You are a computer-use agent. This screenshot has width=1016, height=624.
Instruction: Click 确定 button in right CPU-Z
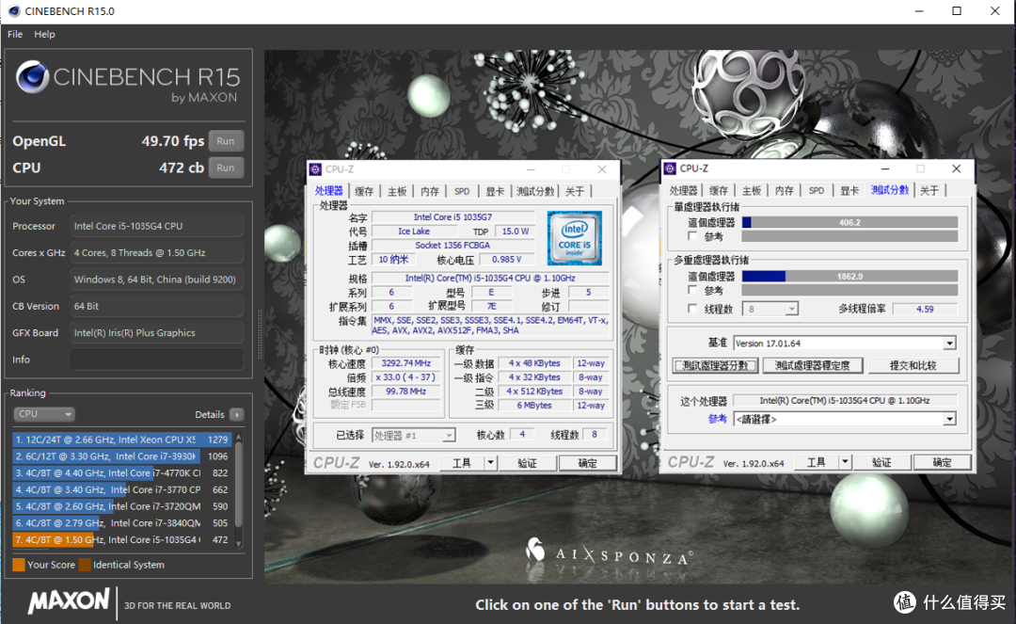coord(942,462)
